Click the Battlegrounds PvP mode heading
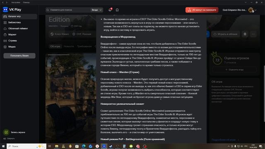 (132, 139)
